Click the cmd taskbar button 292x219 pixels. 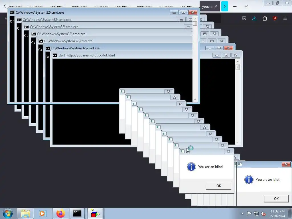point(77,213)
